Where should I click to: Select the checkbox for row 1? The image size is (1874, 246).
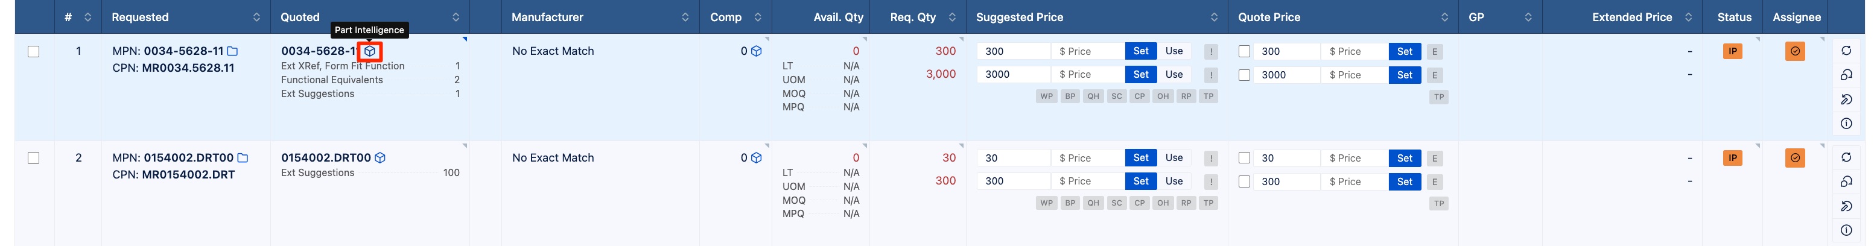(x=33, y=51)
